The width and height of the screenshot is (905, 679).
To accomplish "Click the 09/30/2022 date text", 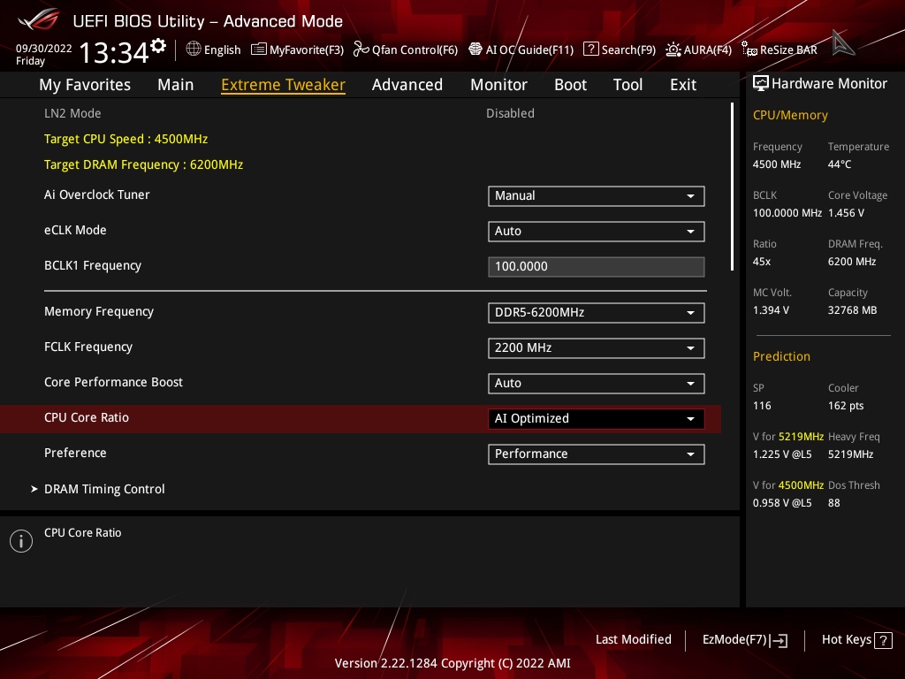I will coord(44,49).
